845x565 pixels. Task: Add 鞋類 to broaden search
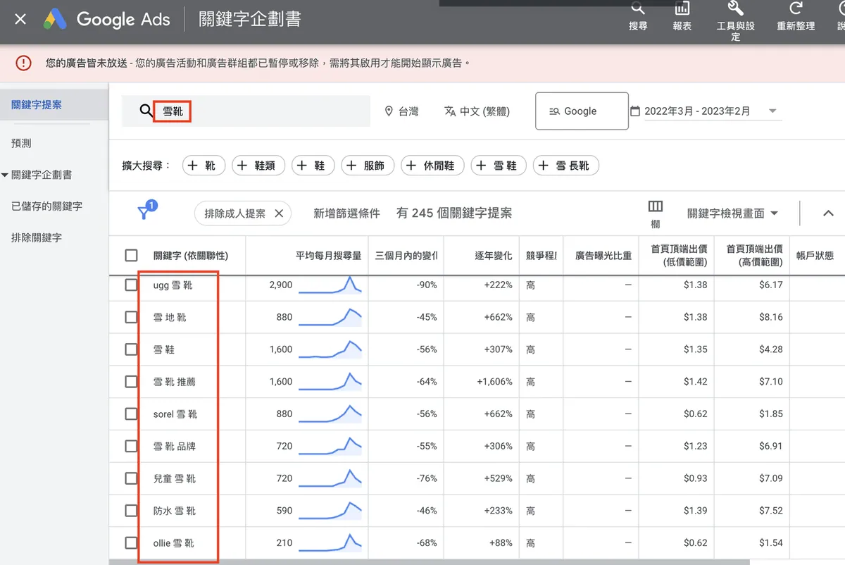coord(258,166)
